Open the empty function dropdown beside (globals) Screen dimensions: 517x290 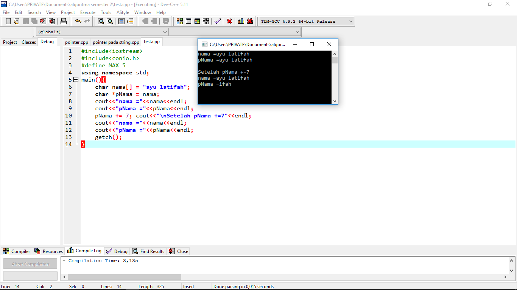[x=235, y=32]
